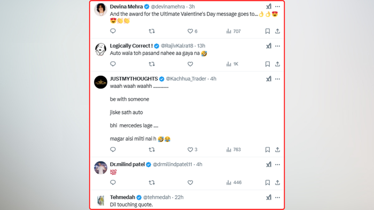Open @devinamehra profile handle
374x210 pixels.
168,6
